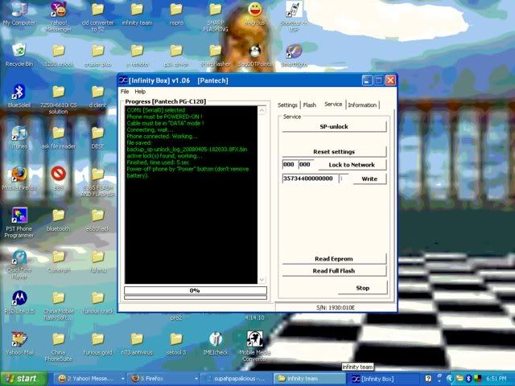
Task: Switch to the Settings tab
Action: [x=287, y=105]
